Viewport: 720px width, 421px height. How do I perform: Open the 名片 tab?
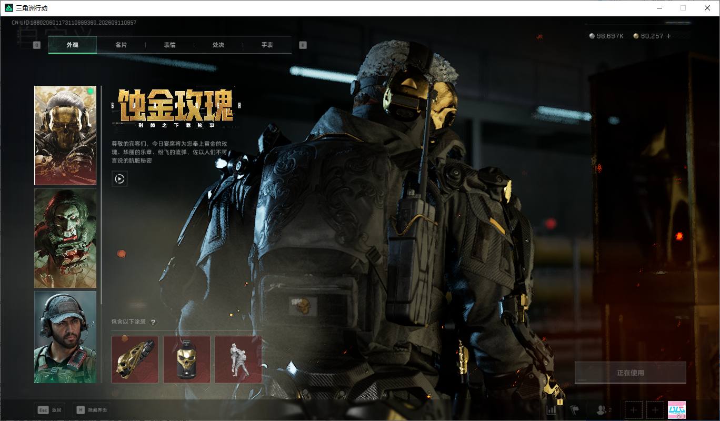click(x=121, y=45)
